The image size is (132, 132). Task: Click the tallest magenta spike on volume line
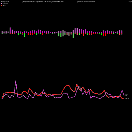click(x=16, y=81)
